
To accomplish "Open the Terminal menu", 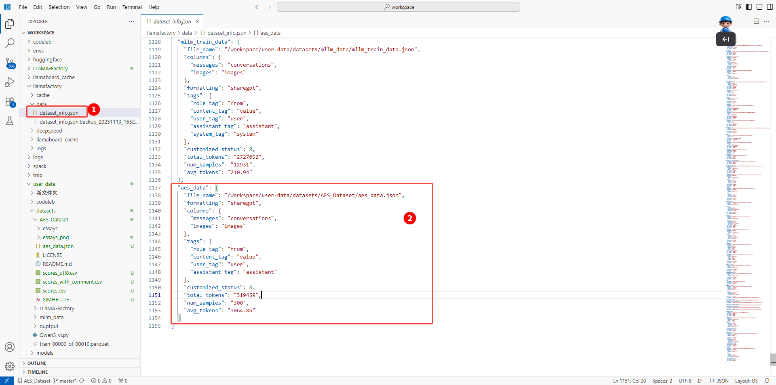I will point(132,7).
